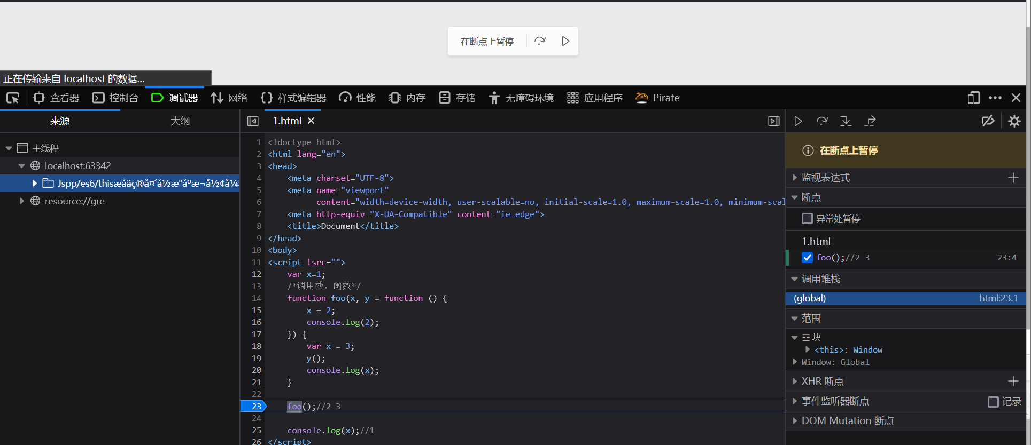The height and width of the screenshot is (445, 1031).
Task: Expand the Window: Global scope
Action: coord(795,362)
